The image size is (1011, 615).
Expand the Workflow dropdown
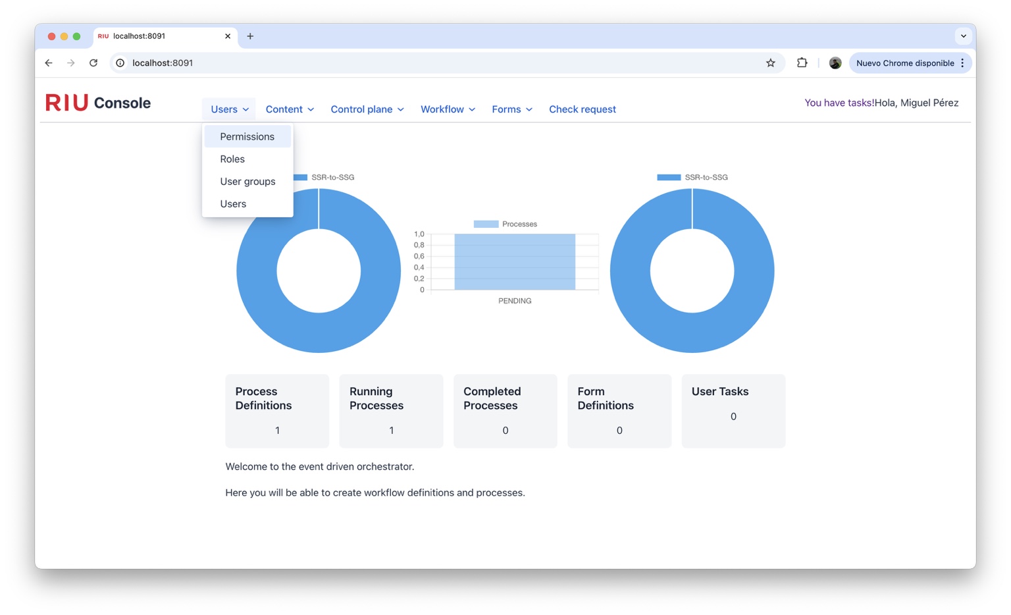447,109
